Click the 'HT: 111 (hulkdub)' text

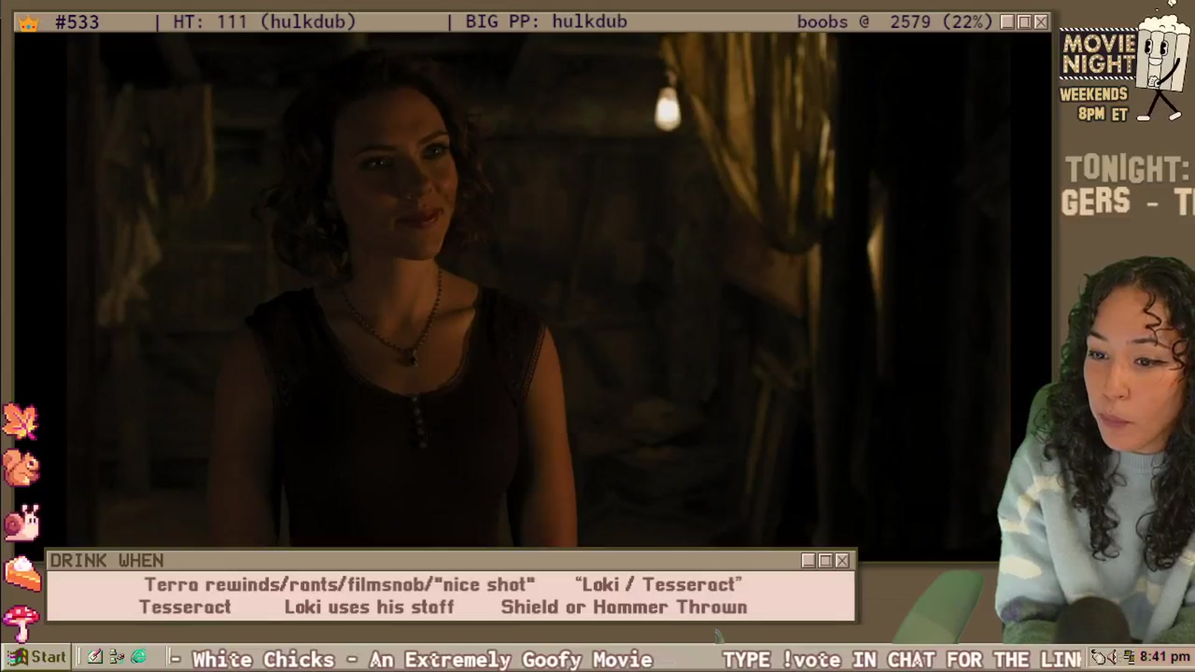[x=265, y=22]
